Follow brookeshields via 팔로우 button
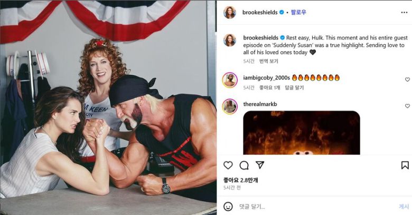412x215 pixels. [298, 12]
